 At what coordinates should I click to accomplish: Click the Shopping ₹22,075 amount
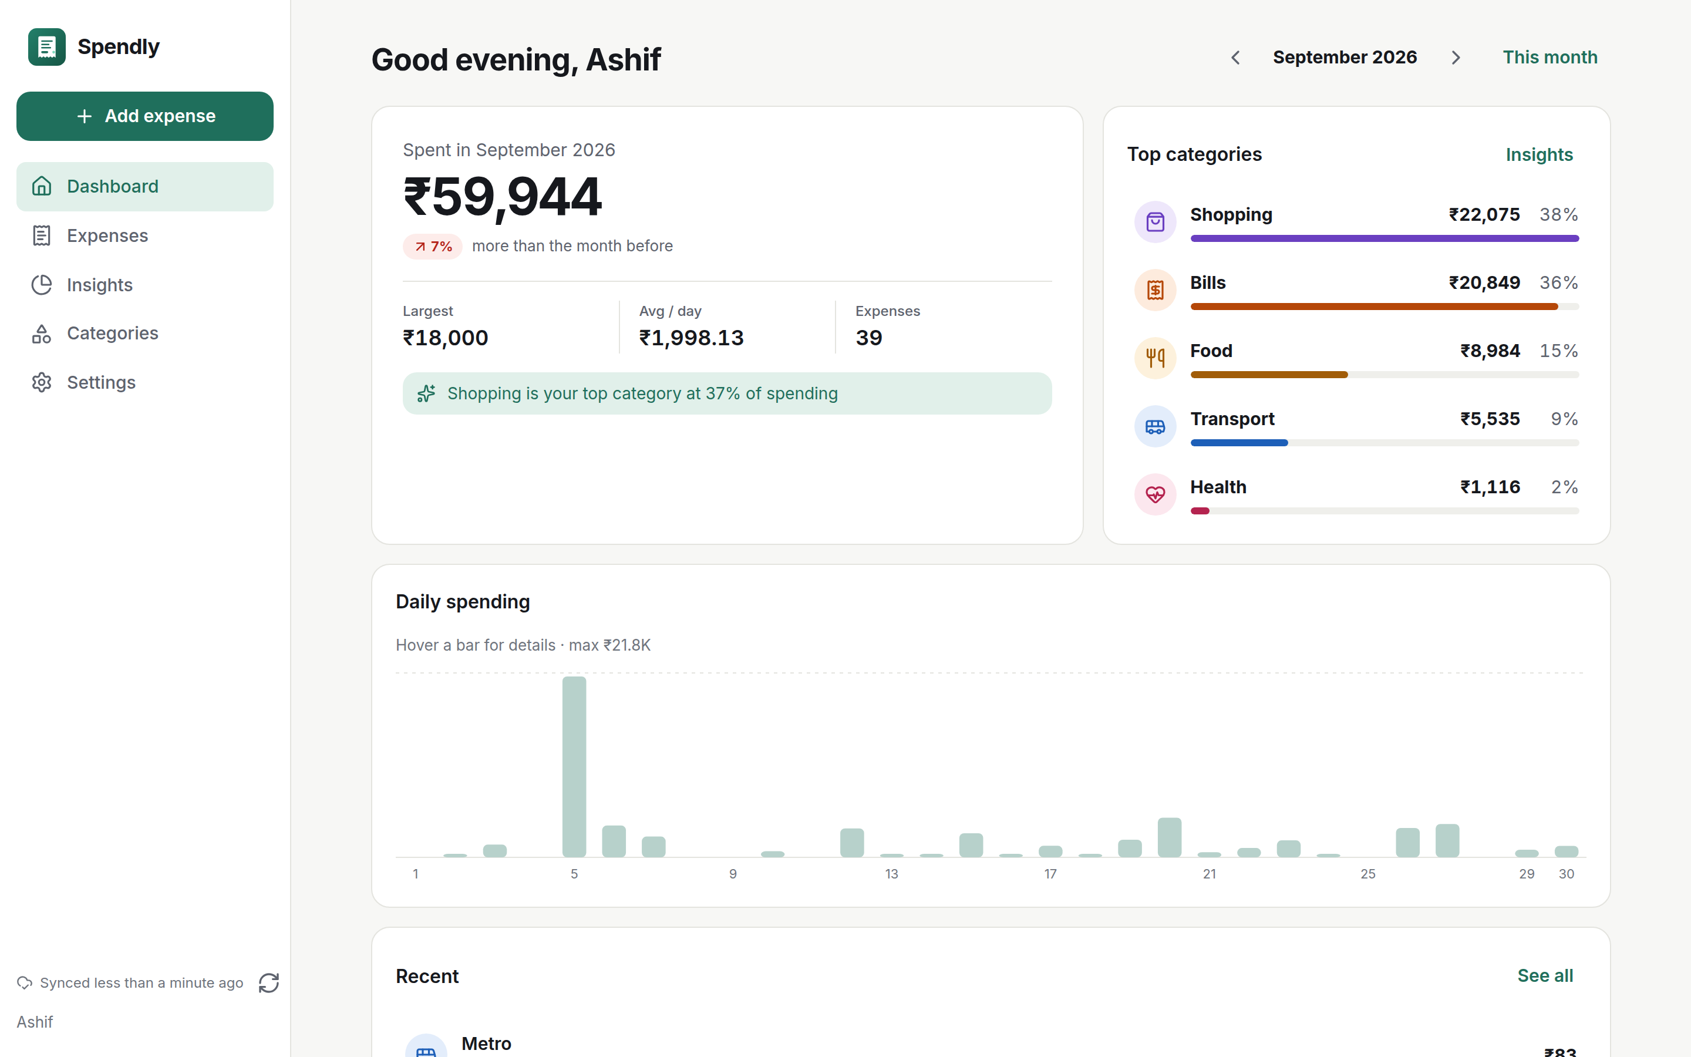(1484, 214)
